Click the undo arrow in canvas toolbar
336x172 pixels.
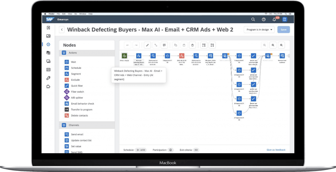tap(128, 45)
